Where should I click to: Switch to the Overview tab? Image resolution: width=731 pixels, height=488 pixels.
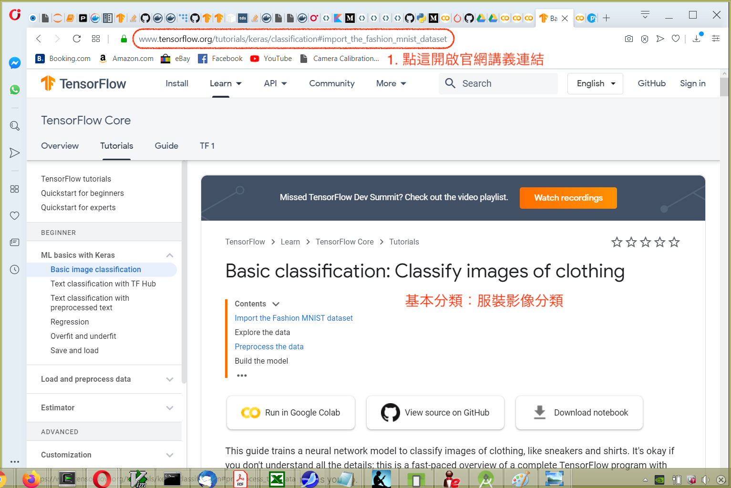(60, 146)
